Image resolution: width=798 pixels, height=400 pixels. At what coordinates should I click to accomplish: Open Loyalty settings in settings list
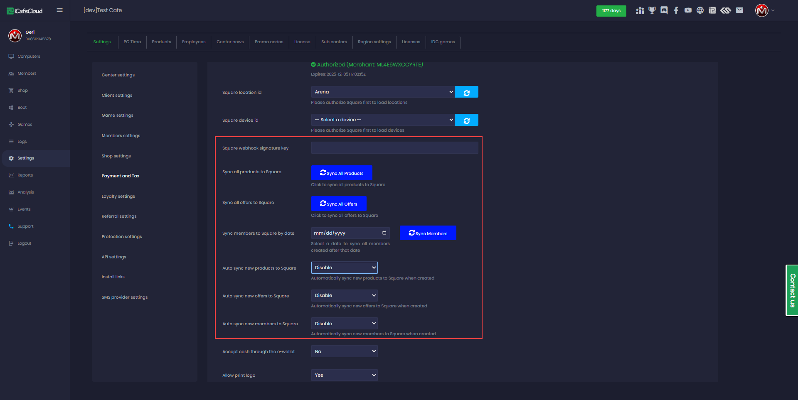pos(118,196)
